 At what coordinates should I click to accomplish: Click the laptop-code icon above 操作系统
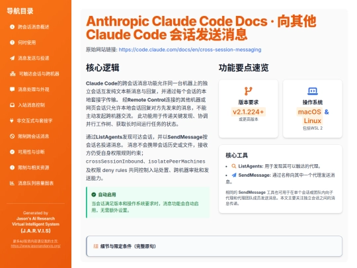pos(312,91)
